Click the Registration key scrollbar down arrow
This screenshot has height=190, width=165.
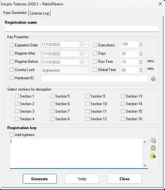(145, 165)
